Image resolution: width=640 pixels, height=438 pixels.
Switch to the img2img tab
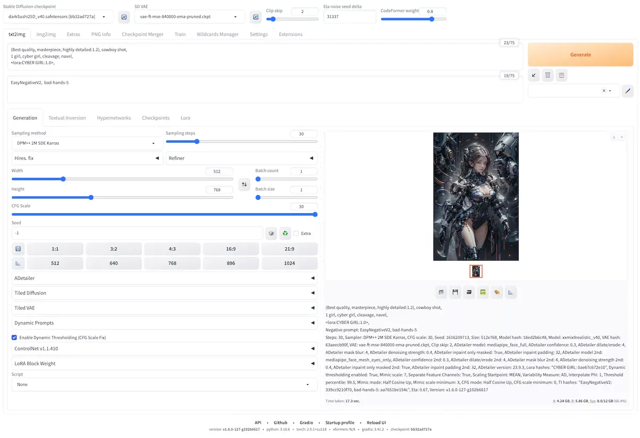[45, 34]
